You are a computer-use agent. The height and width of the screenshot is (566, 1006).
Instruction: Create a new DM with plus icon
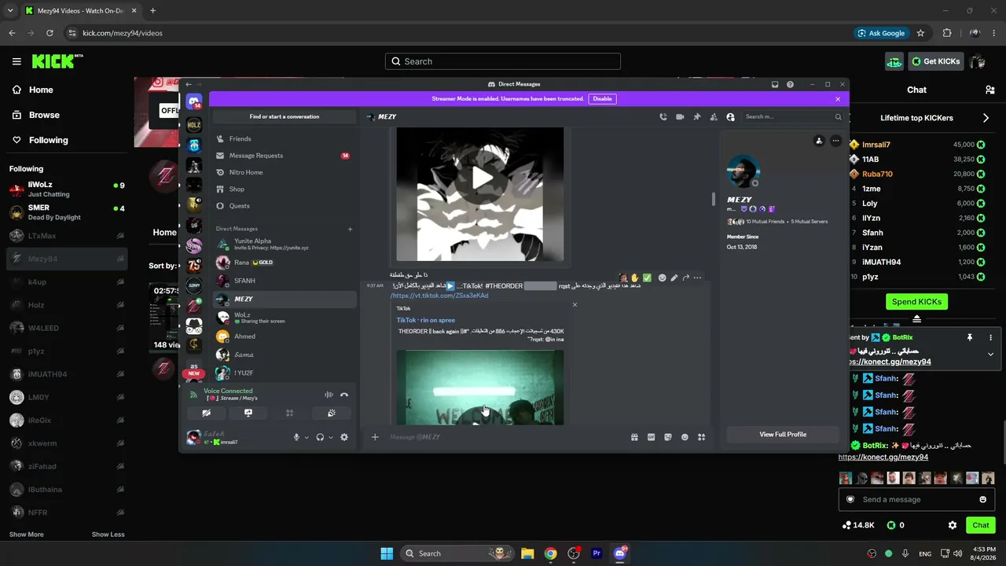coord(350,229)
